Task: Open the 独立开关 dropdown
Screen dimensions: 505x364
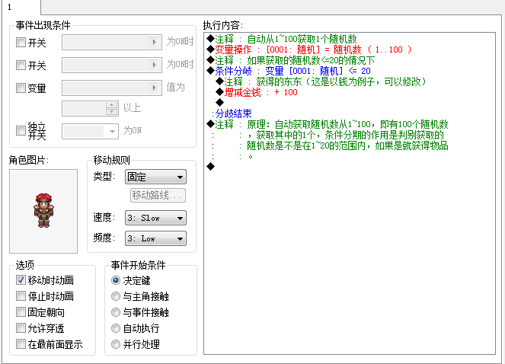Action: [x=90, y=132]
